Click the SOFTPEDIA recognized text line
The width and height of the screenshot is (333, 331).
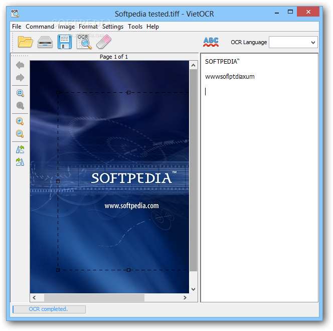222,62
